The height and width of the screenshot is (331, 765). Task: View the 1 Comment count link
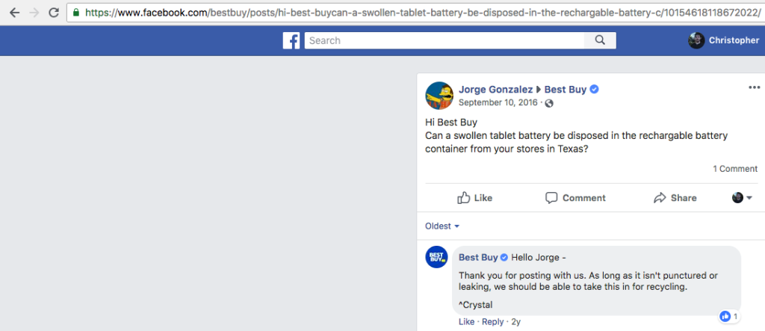(x=735, y=169)
